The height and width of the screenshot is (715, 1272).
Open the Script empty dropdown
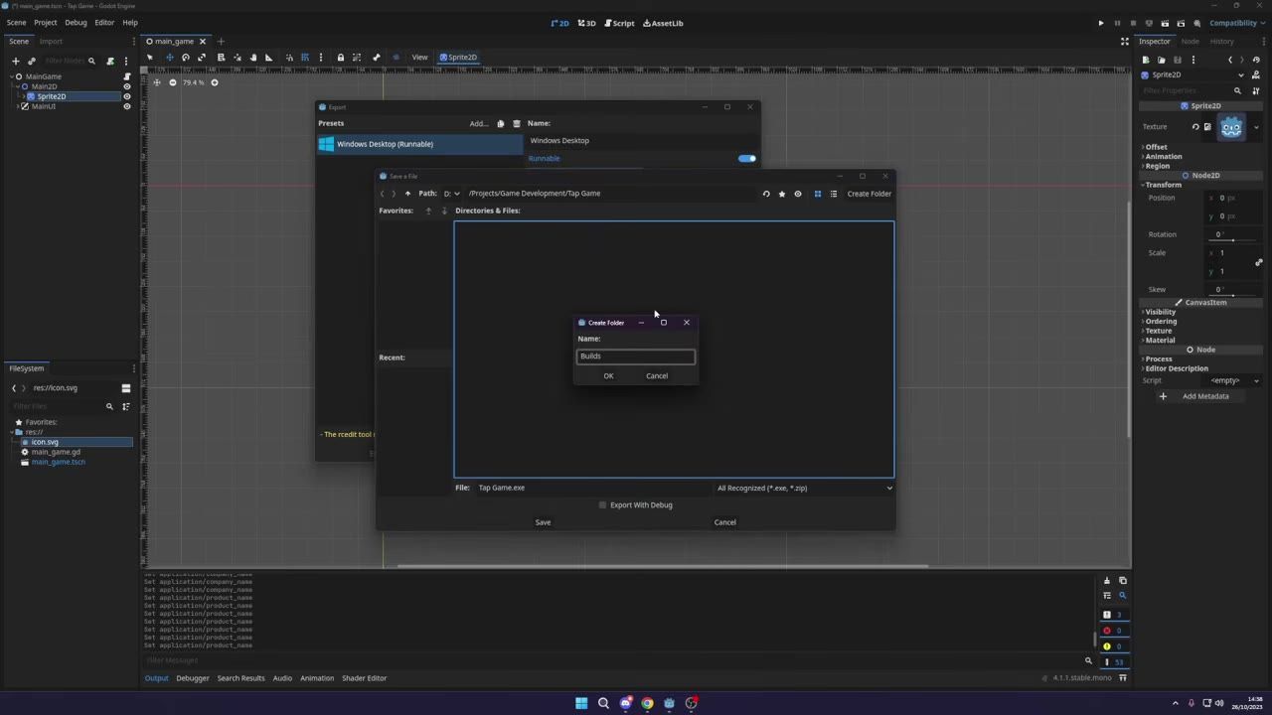pos(1233,380)
